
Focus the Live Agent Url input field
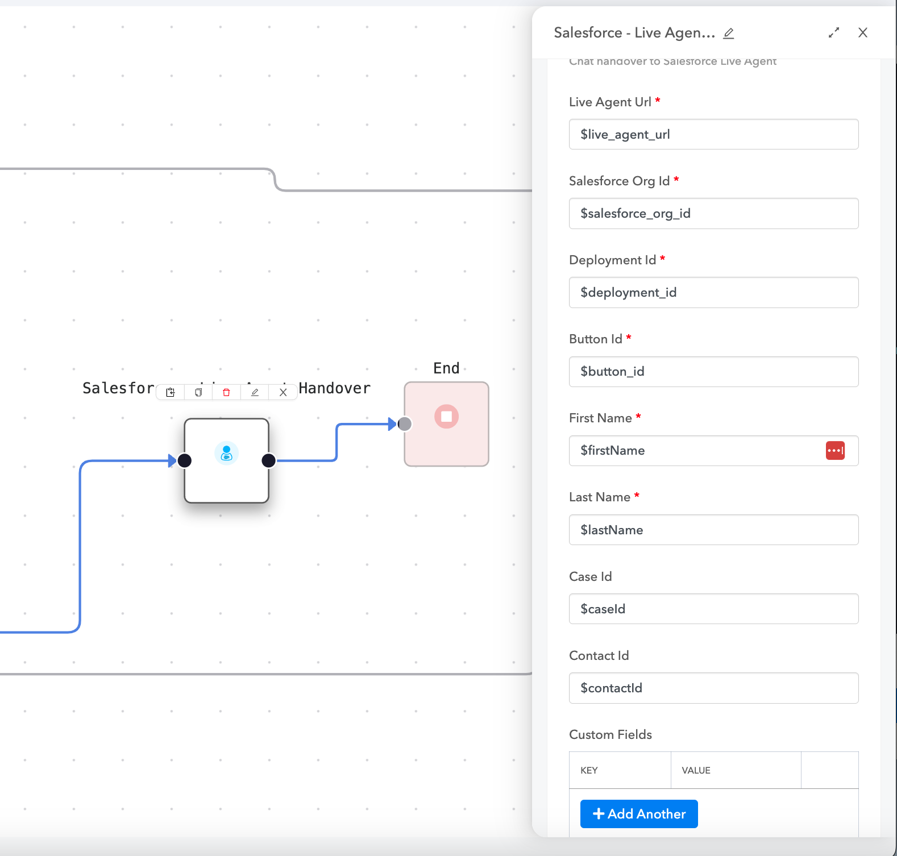[713, 135]
